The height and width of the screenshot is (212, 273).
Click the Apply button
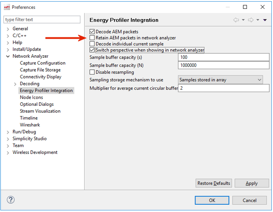252,183
